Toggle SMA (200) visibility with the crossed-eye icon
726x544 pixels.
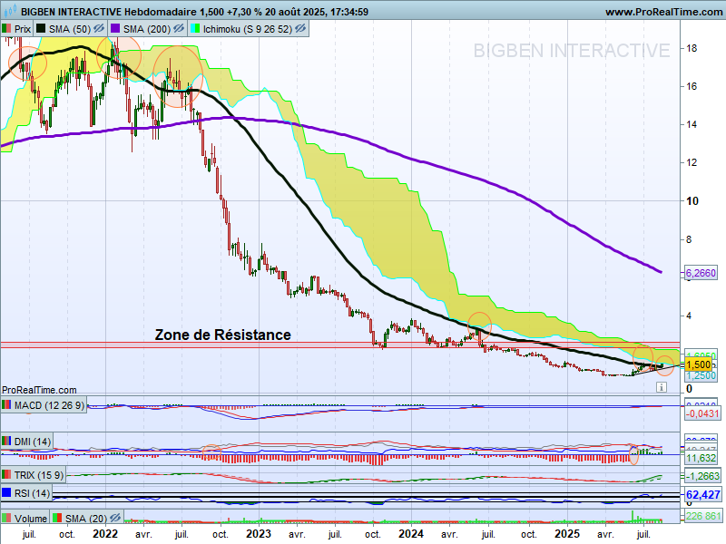click(178, 28)
